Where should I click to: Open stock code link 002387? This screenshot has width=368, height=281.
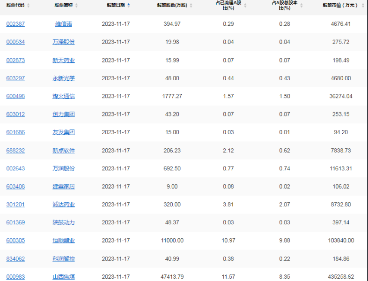click(x=15, y=24)
